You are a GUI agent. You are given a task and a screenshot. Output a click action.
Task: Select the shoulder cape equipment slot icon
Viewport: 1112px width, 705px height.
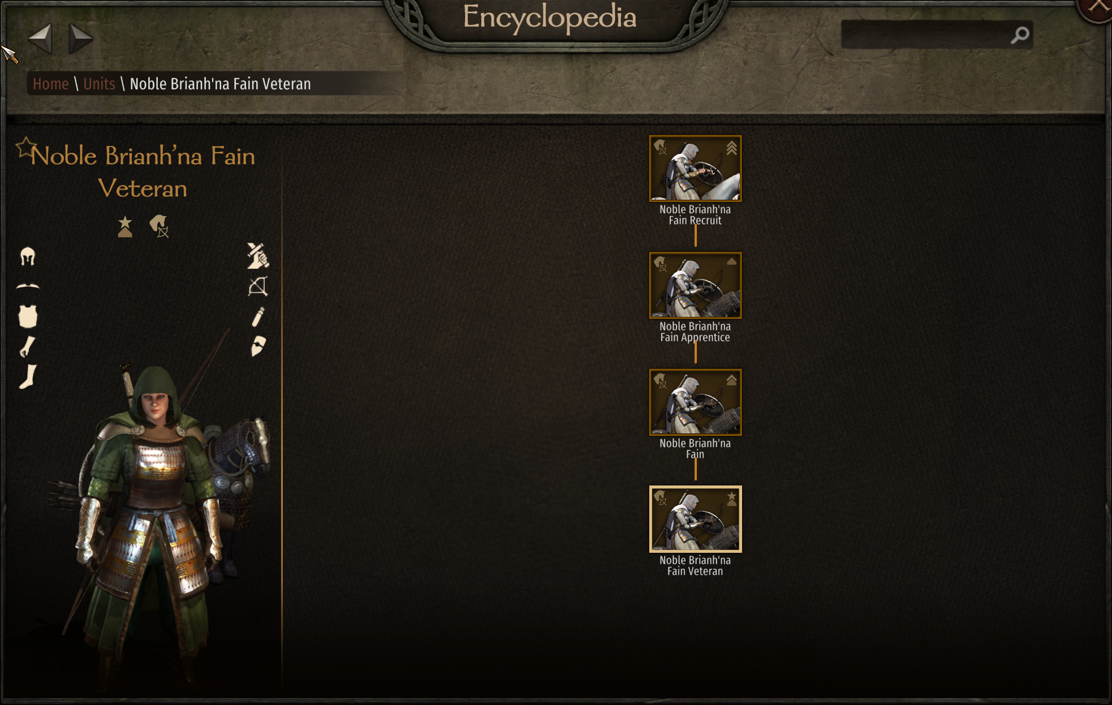(28, 286)
